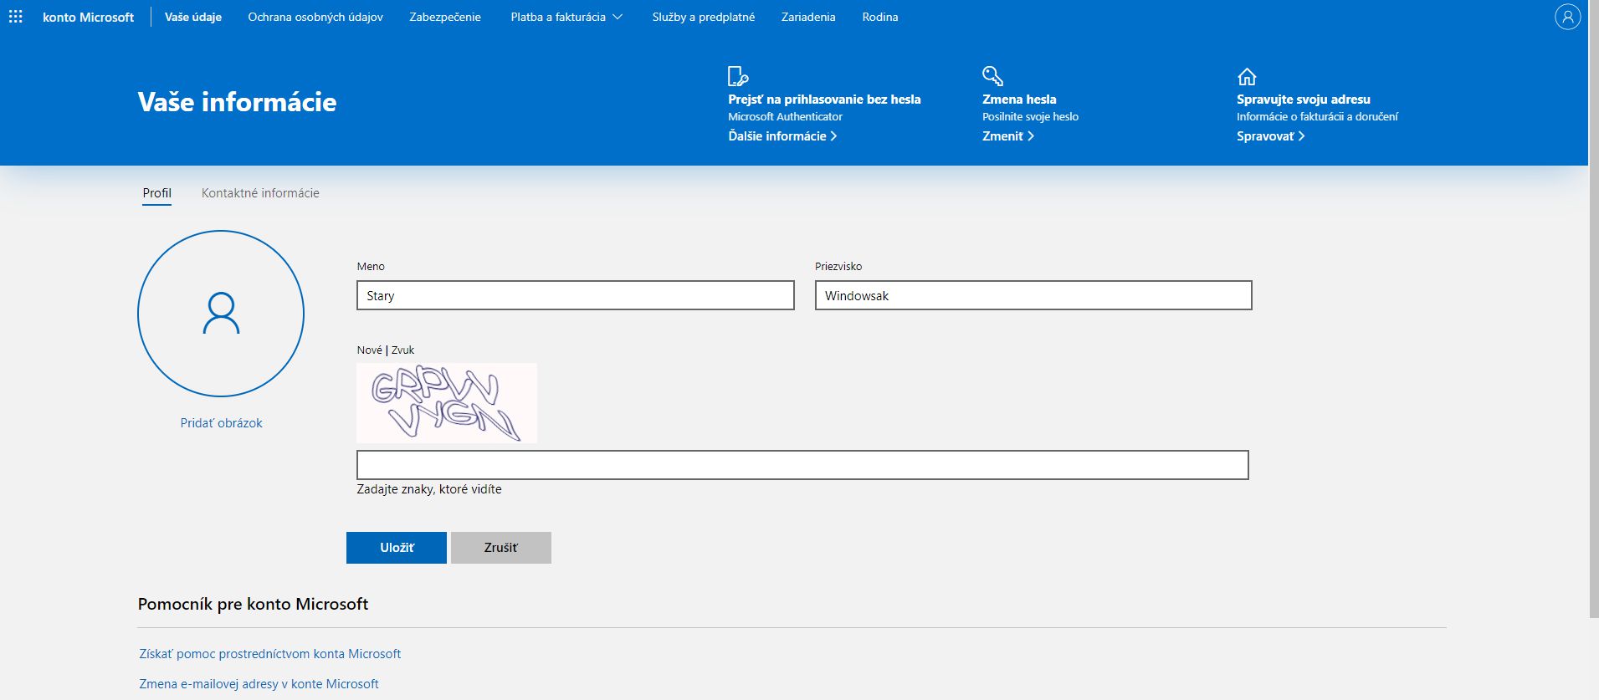Go to Zabezpečenie menu item
The height and width of the screenshot is (700, 1599).
tap(445, 17)
